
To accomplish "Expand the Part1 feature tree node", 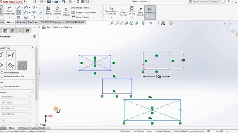I will pyautogui.click(x=40, y=27).
